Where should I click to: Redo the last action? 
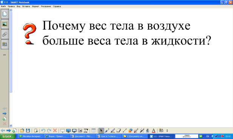49,131
